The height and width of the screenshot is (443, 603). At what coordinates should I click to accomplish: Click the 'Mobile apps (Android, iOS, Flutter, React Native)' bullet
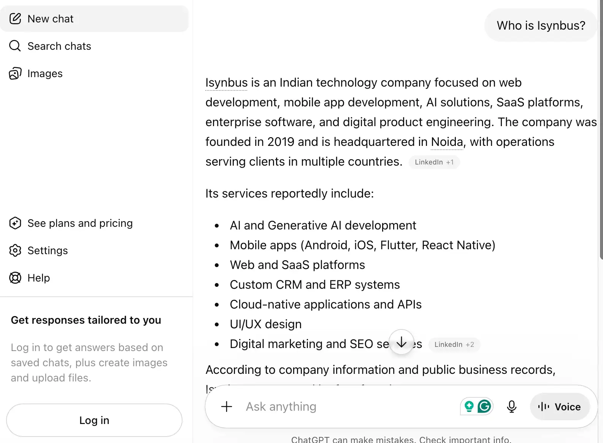(x=363, y=245)
